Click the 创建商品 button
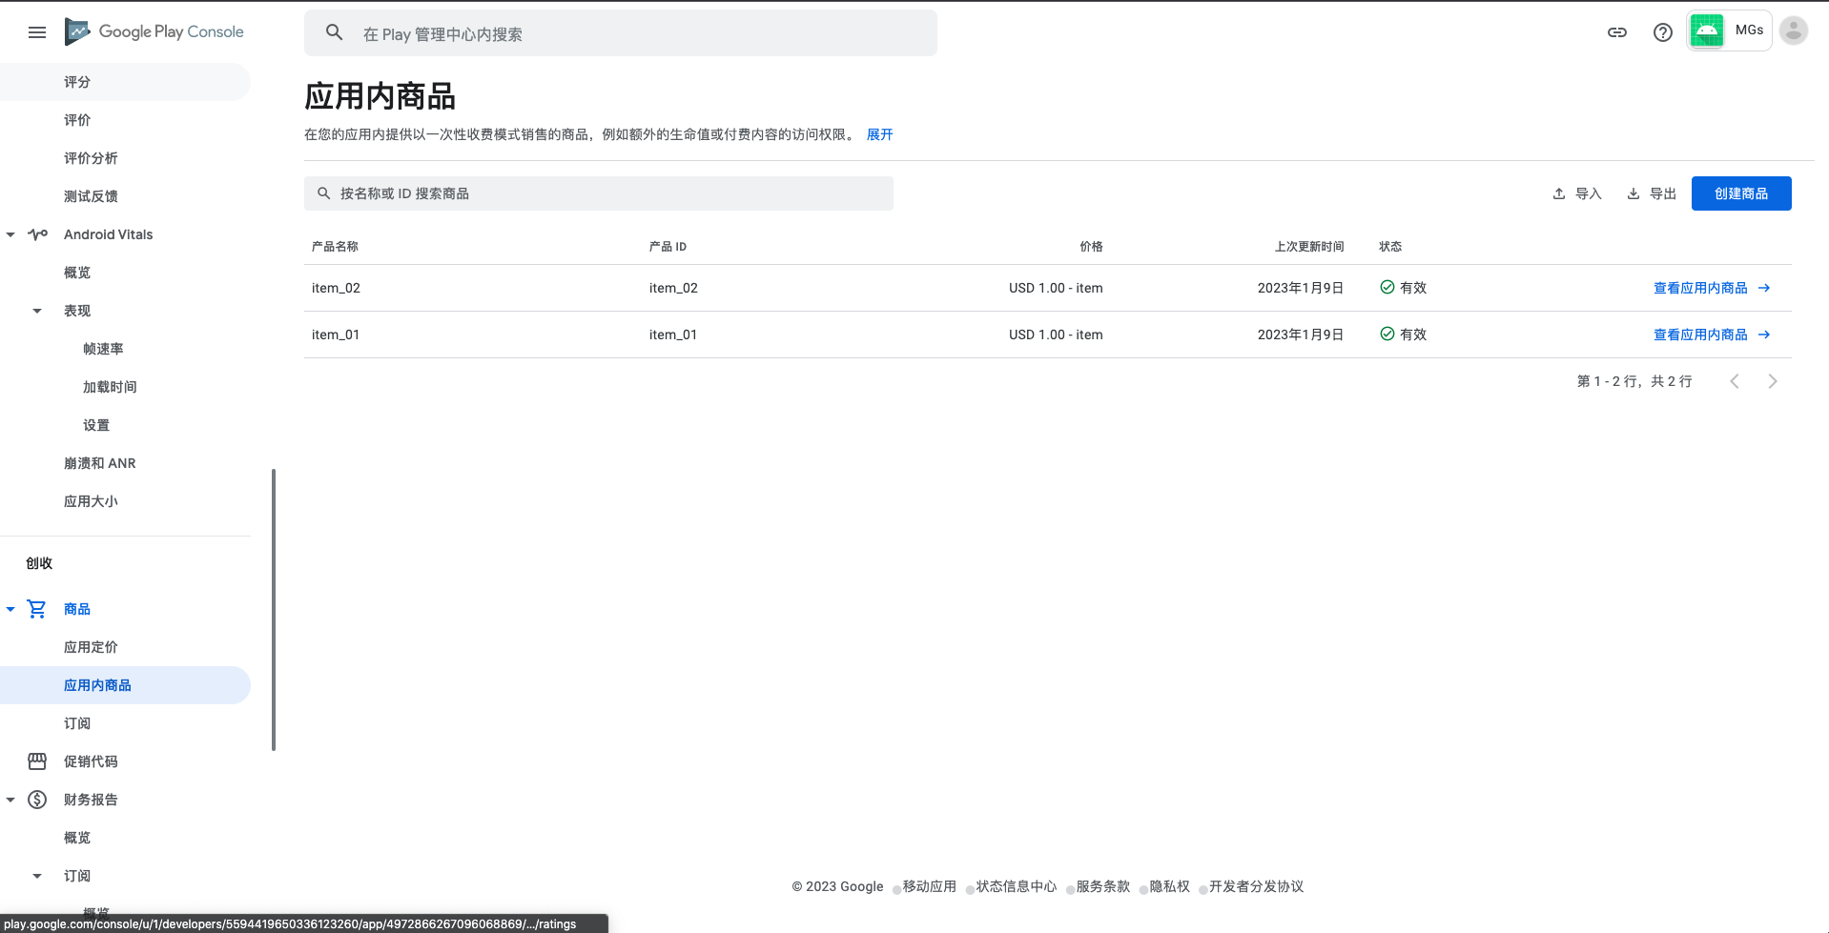The image size is (1829, 933). click(1741, 193)
